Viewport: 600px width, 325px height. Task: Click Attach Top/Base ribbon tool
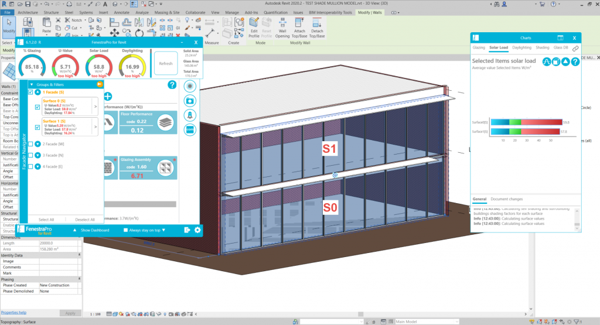click(x=299, y=28)
